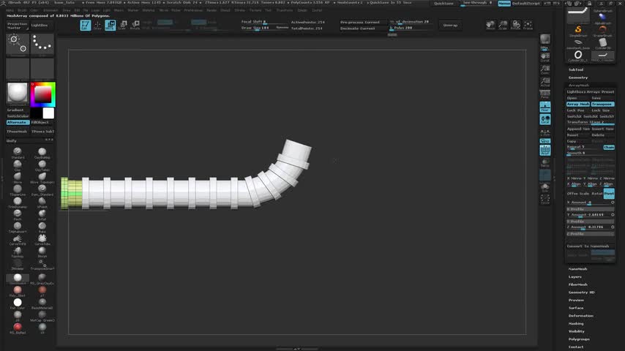Select the CurveSnap brush
Viewport: 625px width, 351px height.
(18, 239)
